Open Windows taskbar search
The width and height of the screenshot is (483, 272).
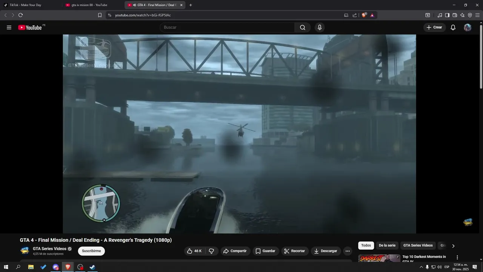click(x=18, y=267)
